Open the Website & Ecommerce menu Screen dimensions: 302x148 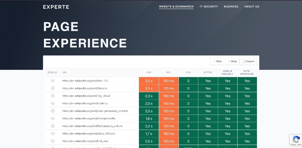tap(176, 7)
